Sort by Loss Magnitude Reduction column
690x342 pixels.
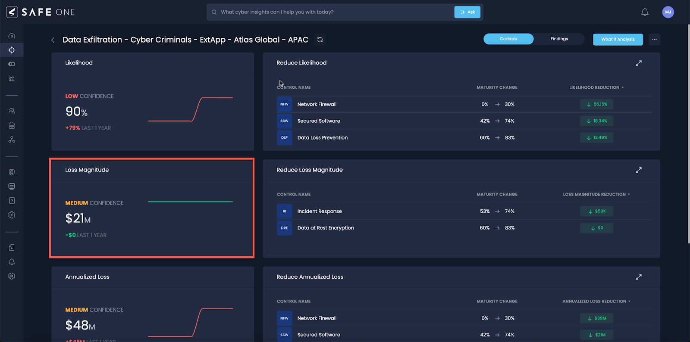click(596, 194)
